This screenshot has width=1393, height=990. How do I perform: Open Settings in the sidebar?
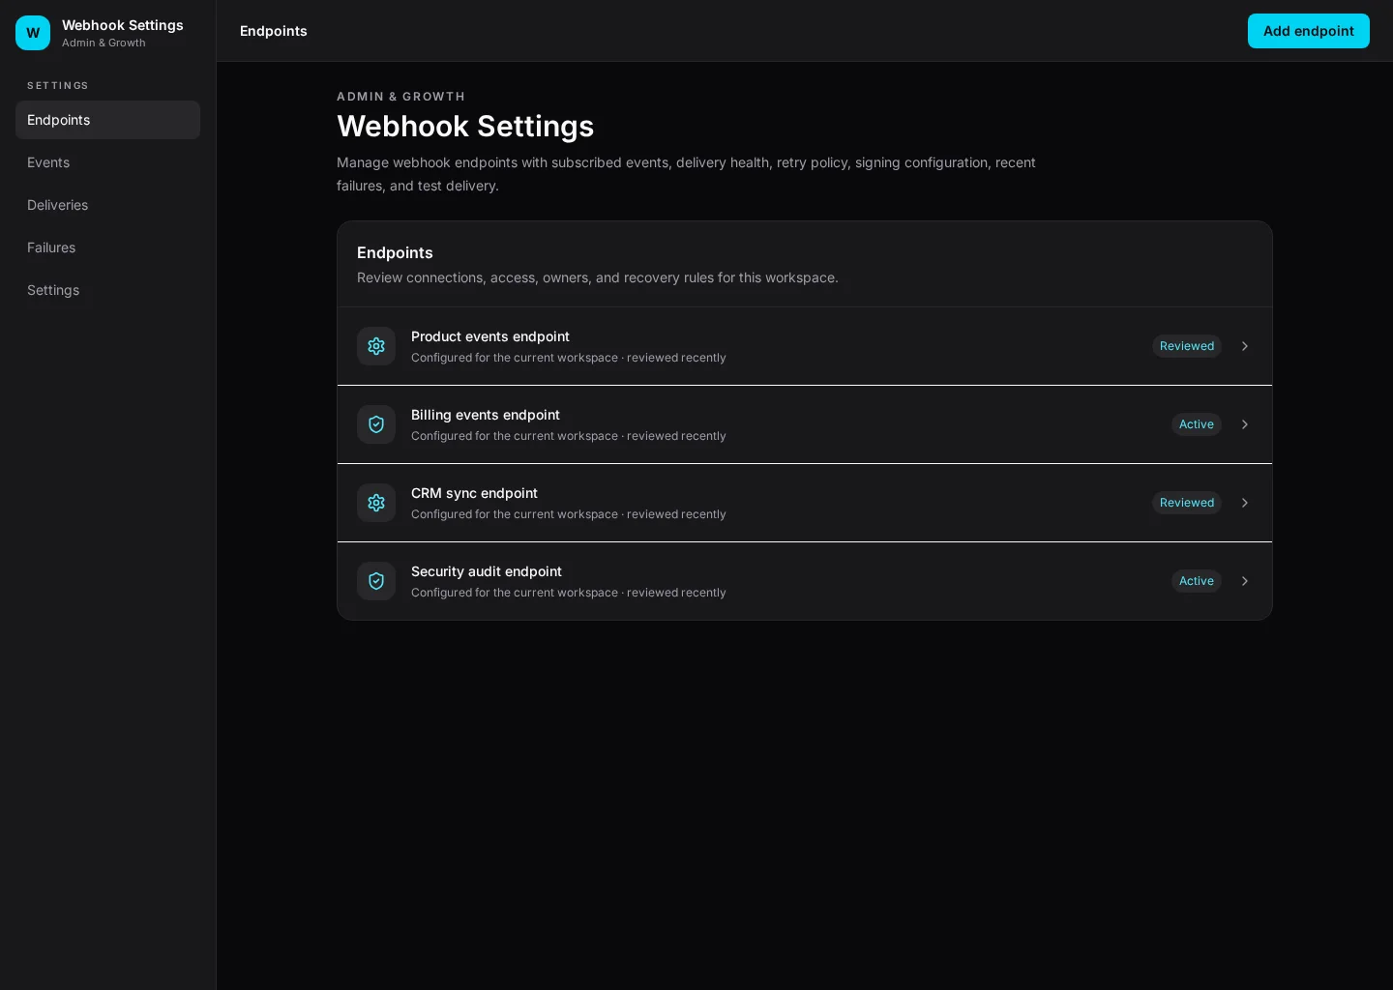[x=107, y=290]
